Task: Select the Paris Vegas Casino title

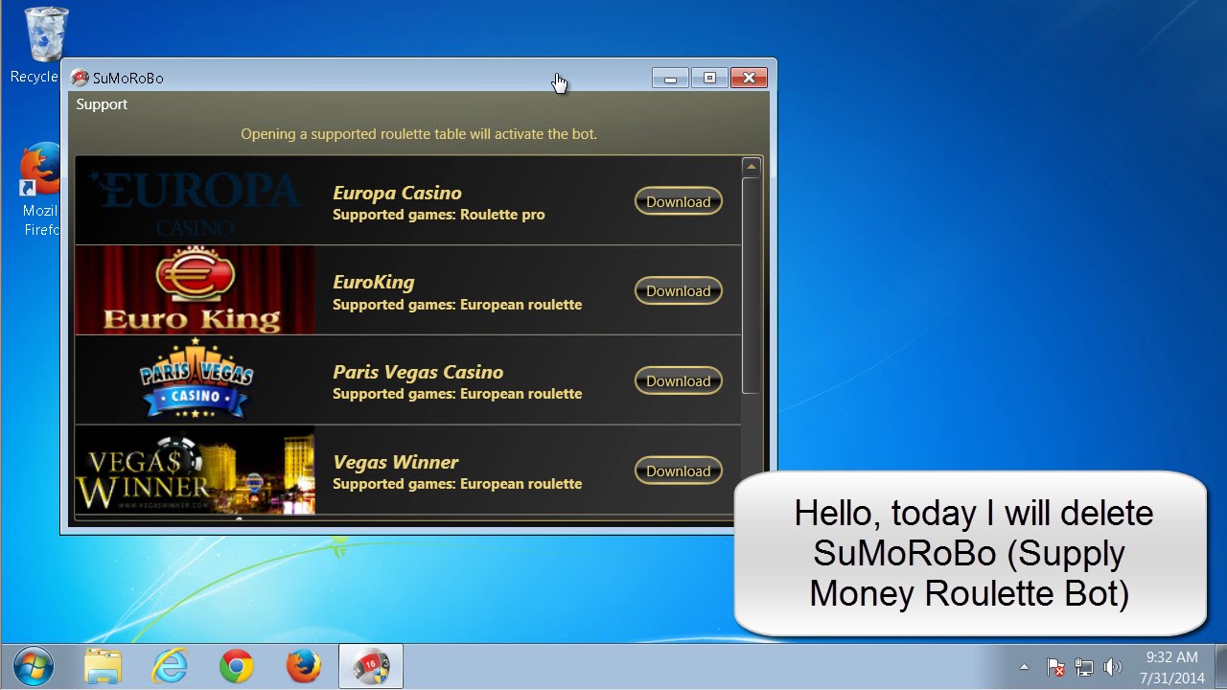Action: click(418, 372)
